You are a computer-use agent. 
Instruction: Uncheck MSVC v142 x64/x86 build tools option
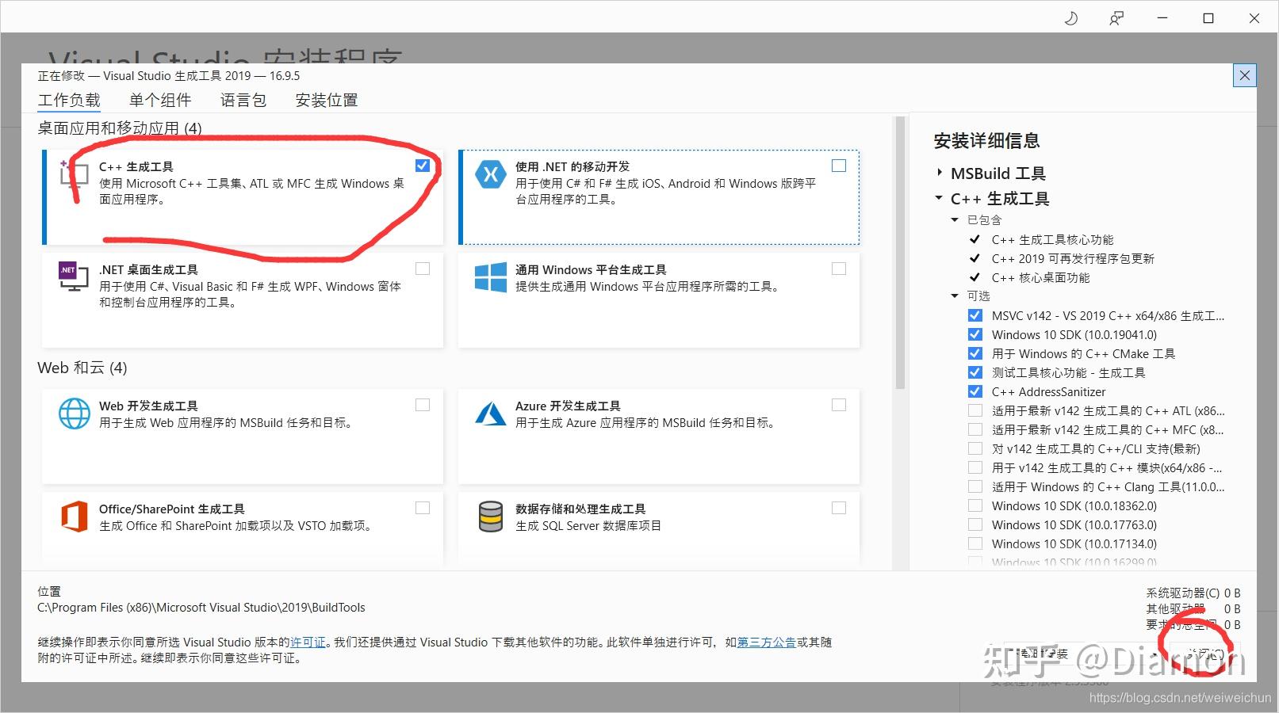(975, 315)
